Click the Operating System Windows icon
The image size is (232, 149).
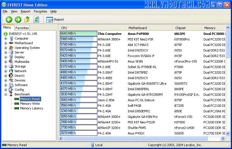coord(11,48)
